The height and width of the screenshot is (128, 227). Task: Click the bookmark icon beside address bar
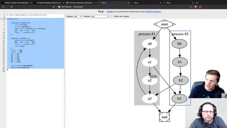tap(54, 7)
